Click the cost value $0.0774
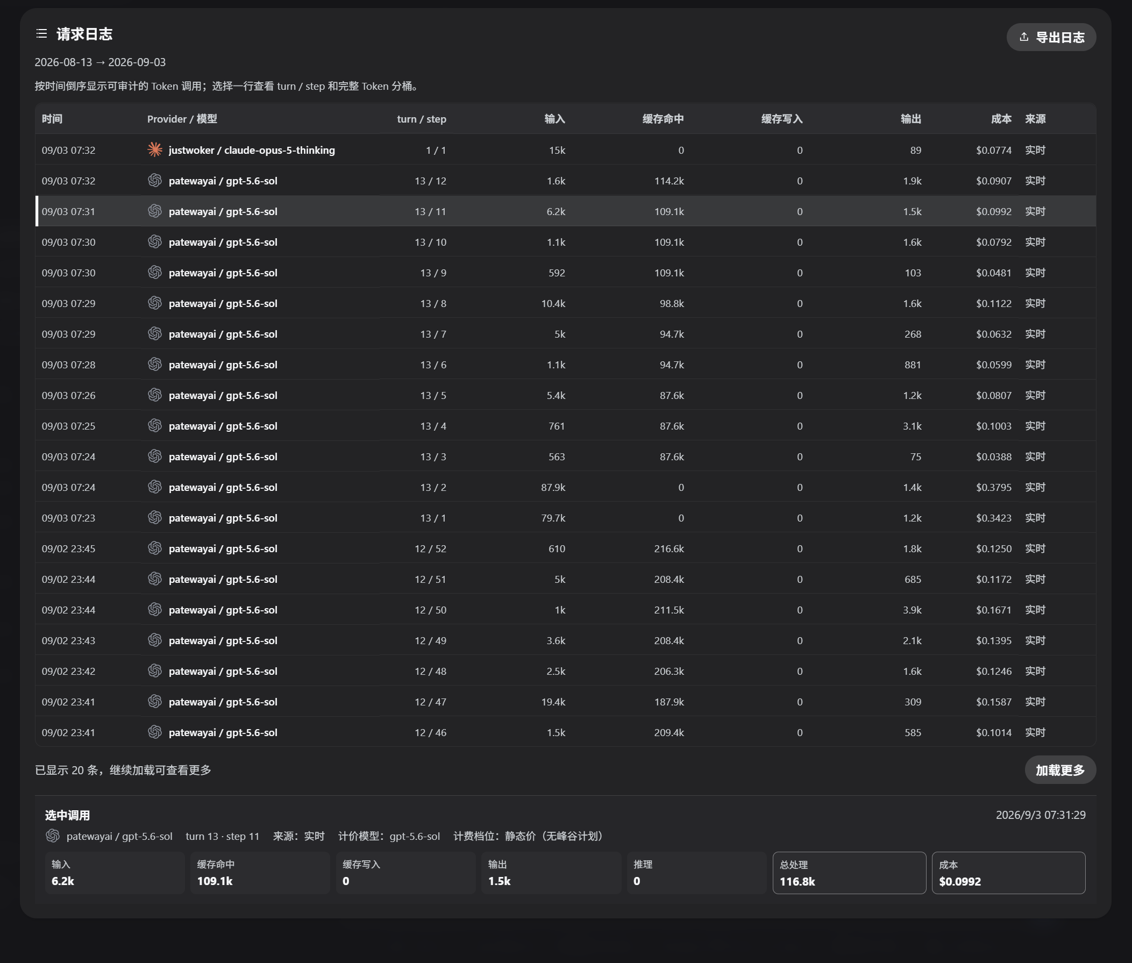Image resolution: width=1132 pixels, height=963 pixels. pyautogui.click(x=993, y=149)
